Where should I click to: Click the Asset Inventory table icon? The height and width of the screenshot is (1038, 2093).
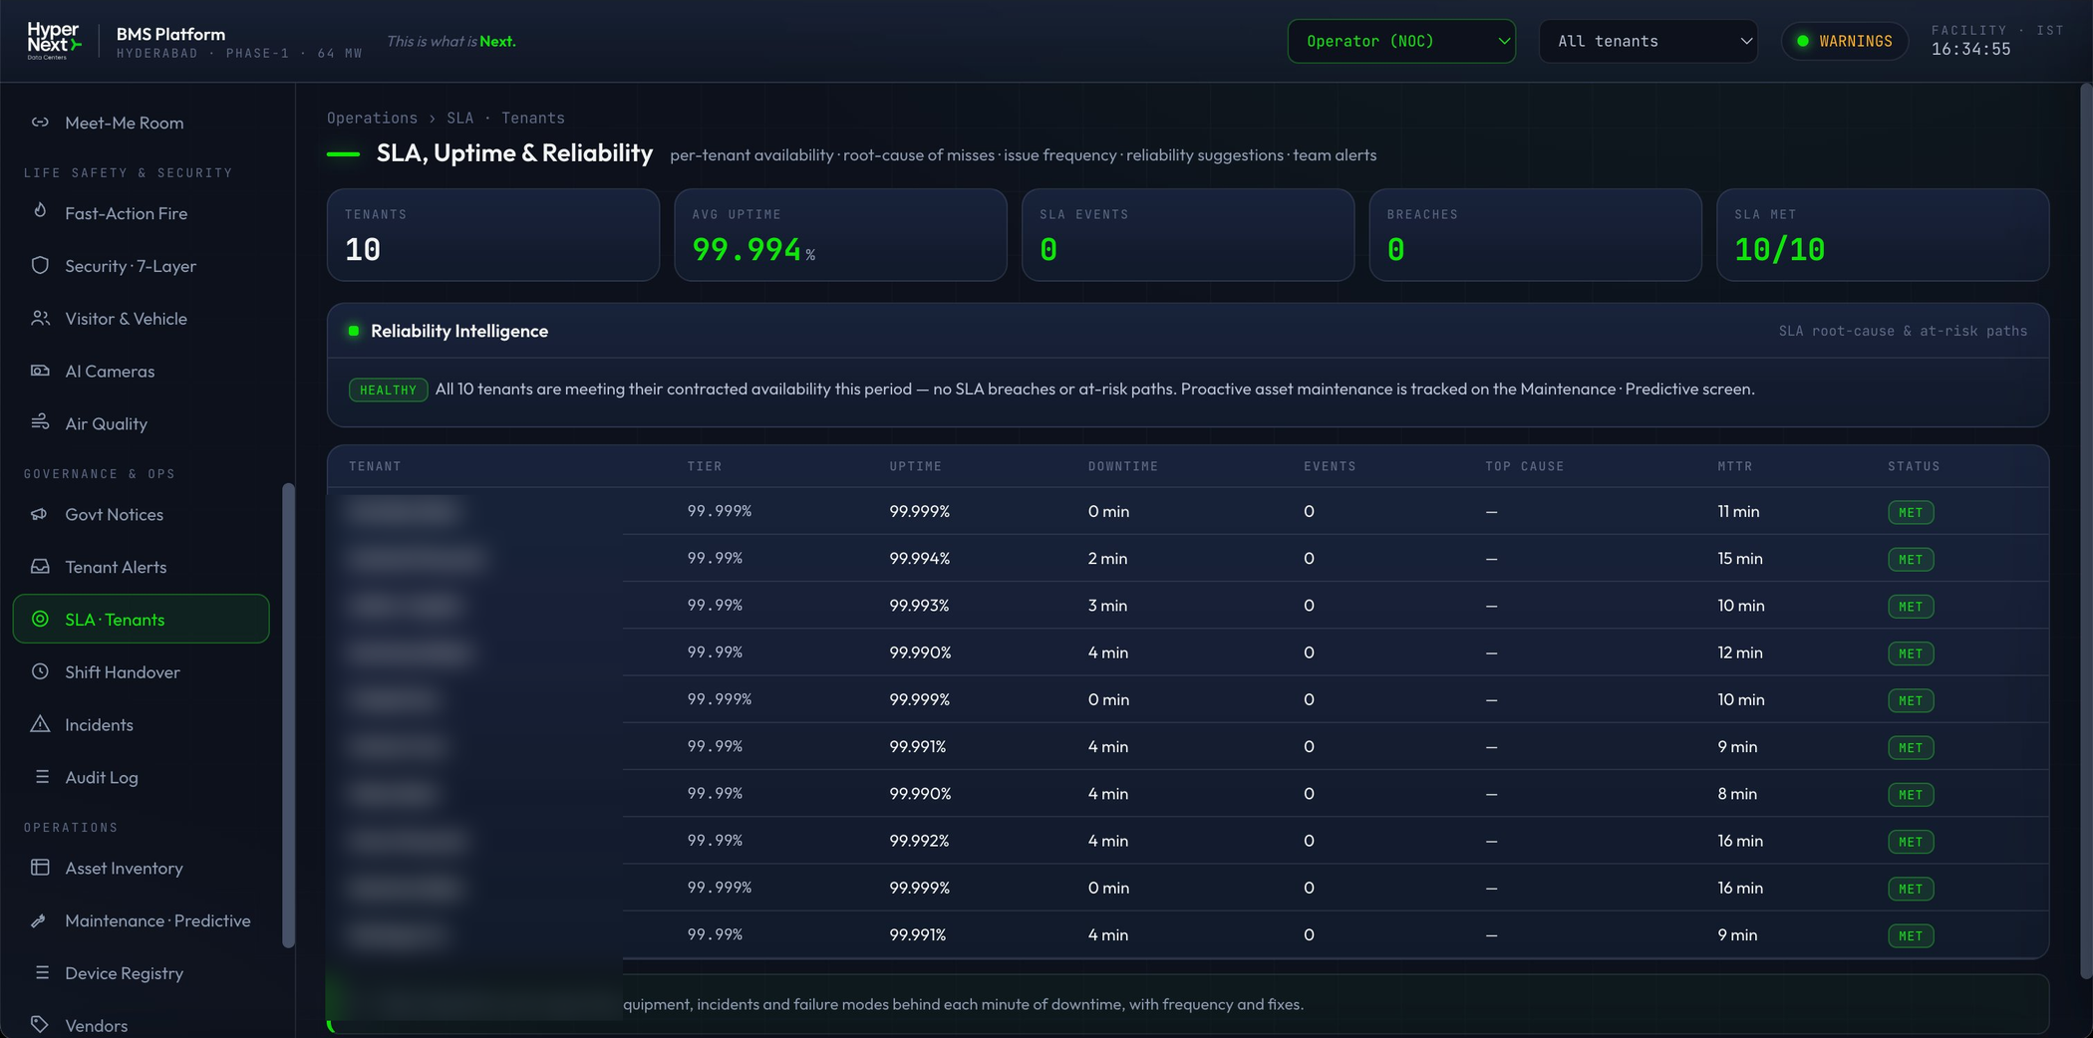(x=40, y=868)
